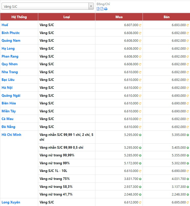Click the print icon
Screen dimensions: 190x206
coord(106,9)
